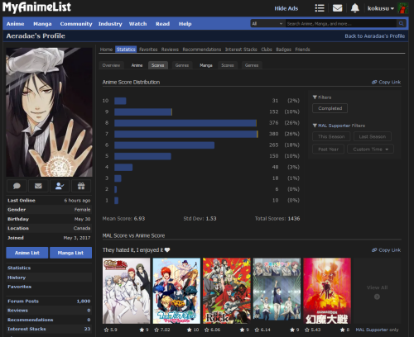Screen dimensions: 414x337
Task: Open the anime poster rated 6.14
Action: pyautogui.click(x=277, y=291)
